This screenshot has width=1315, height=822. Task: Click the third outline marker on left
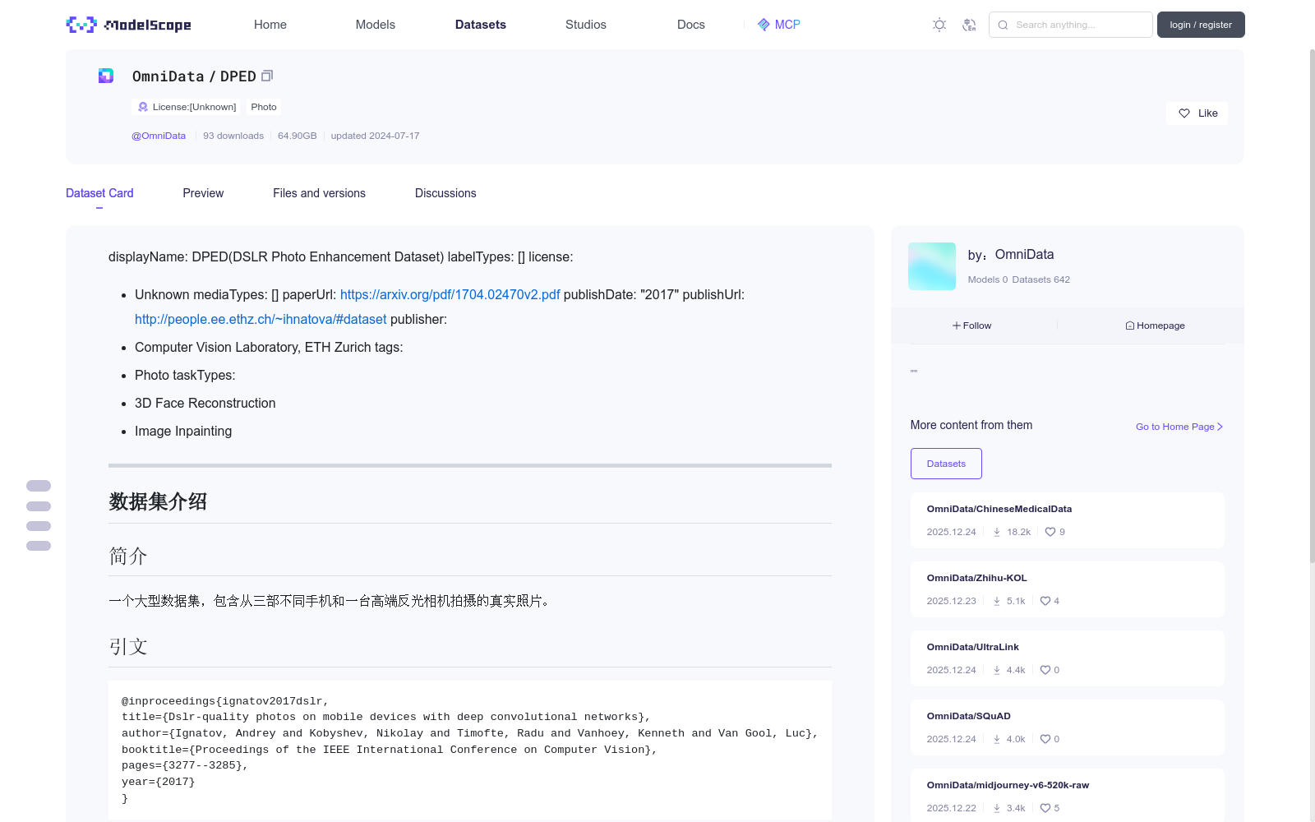click(39, 526)
